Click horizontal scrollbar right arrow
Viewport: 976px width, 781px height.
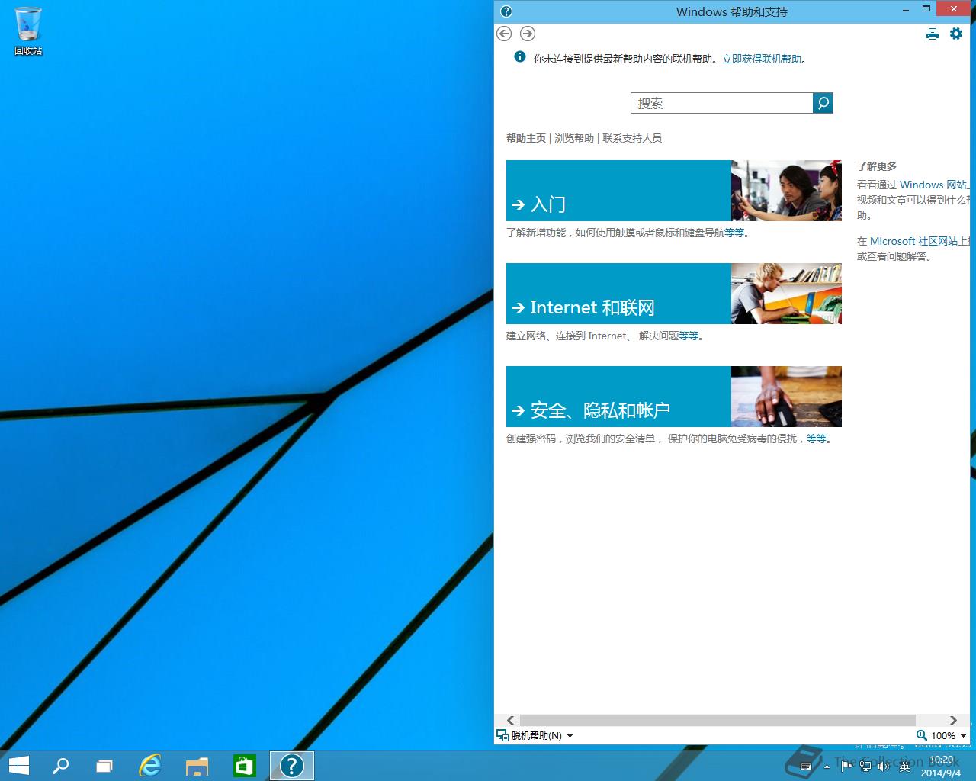953,721
